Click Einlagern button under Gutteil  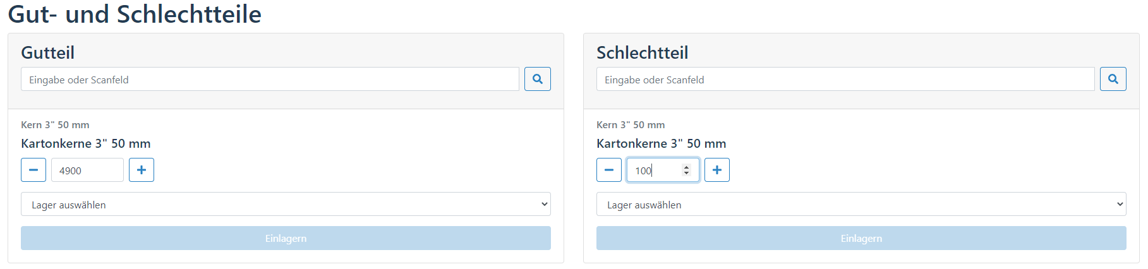[286, 238]
